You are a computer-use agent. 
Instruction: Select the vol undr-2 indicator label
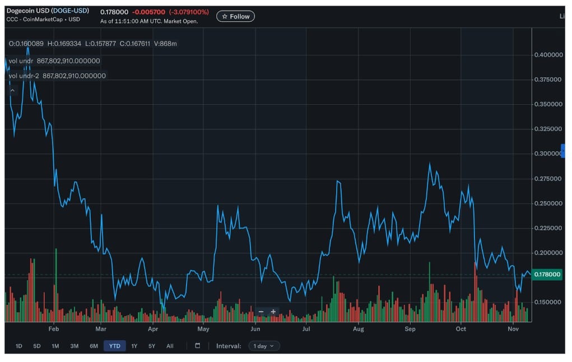click(24, 76)
